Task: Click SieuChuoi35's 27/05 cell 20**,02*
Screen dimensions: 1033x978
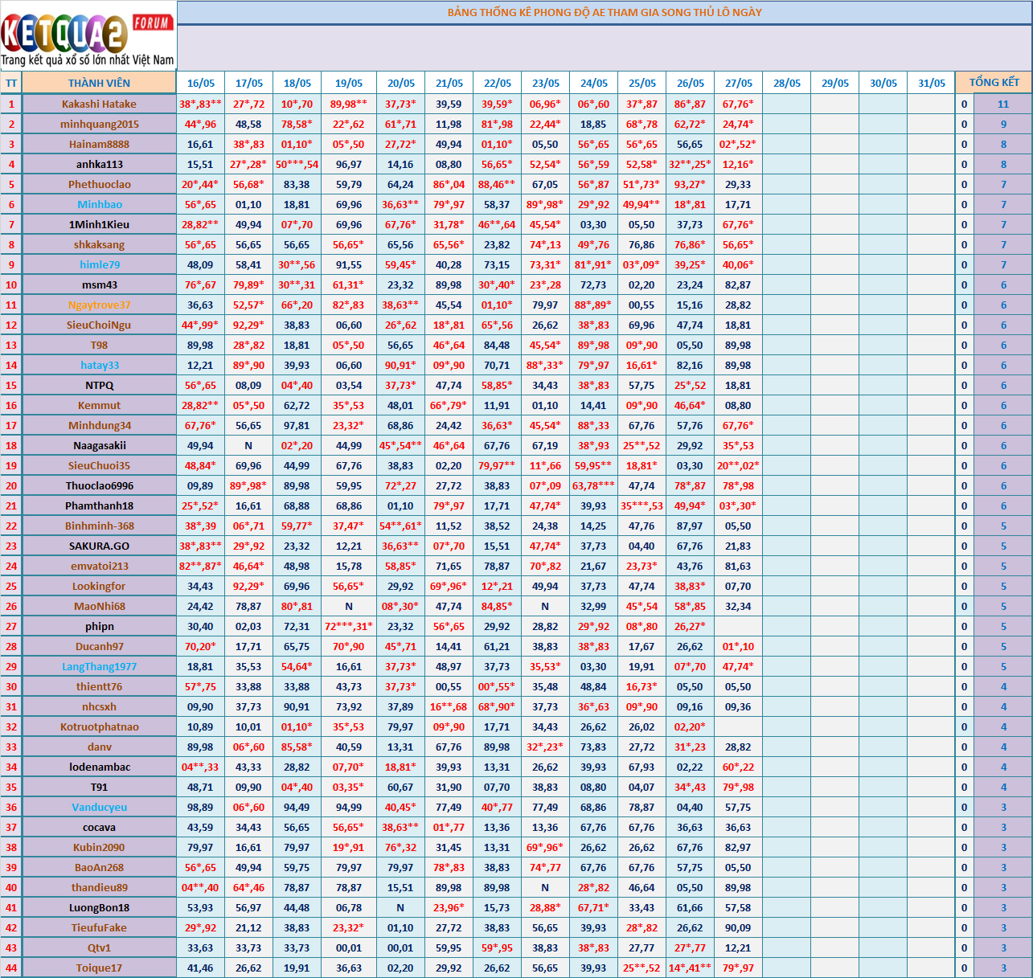Action: (x=738, y=465)
